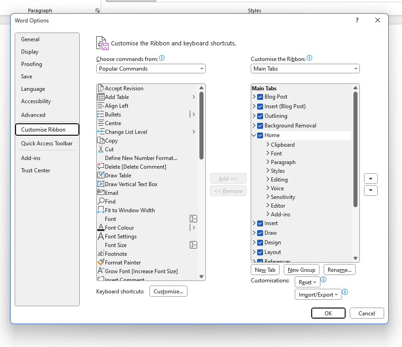The image size is (402, 347).
Task: Click the Font Settings icon
Action: click(x=101, y=236)
